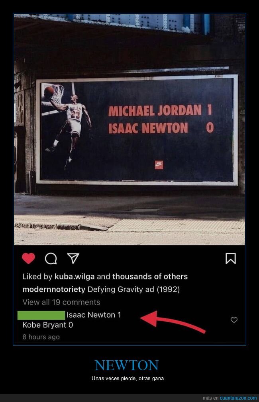Open the NEWTON title heading
Image resolution: width=259 pixels, height=402 pixels.
pos(127,365)
